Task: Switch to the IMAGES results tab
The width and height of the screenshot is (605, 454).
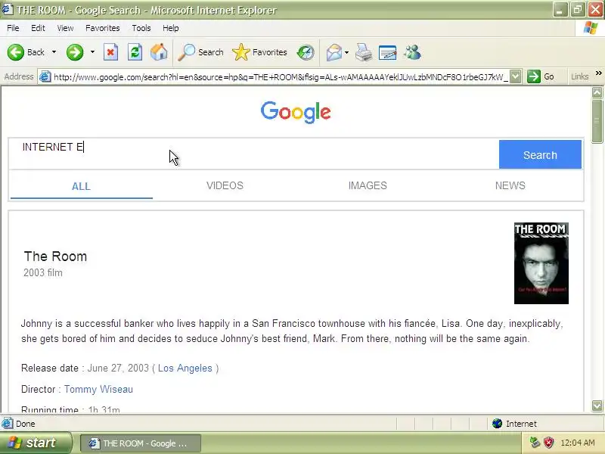Action: [x=368, y=185]
